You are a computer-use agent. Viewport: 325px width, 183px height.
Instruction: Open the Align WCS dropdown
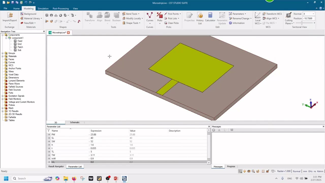tap(271, 18)
